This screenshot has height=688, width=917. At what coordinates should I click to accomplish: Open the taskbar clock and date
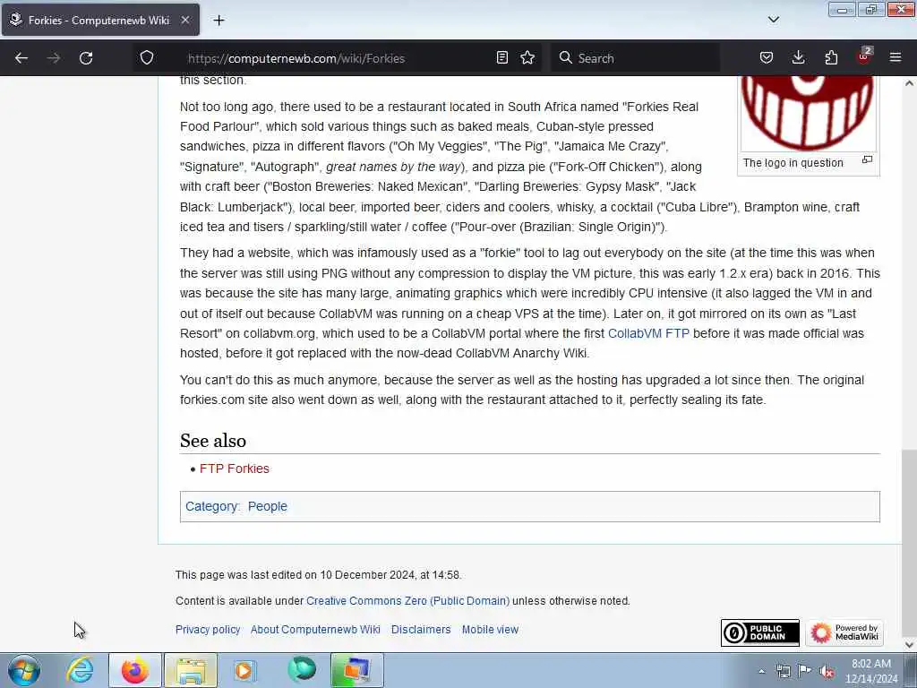[x=870, y=671]
